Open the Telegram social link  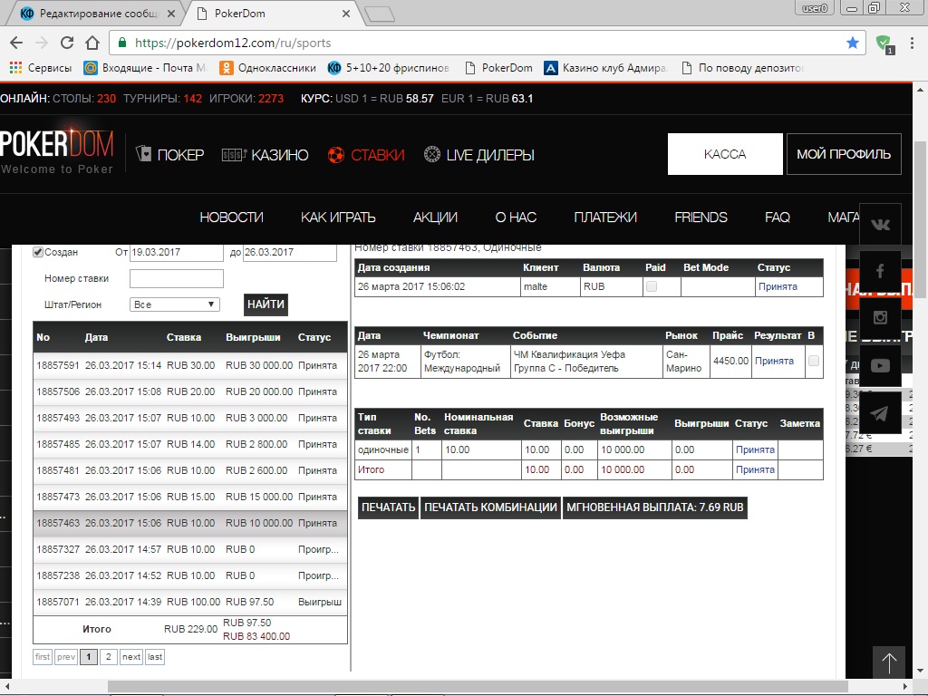pyautogui.click(x=880, y=412)
